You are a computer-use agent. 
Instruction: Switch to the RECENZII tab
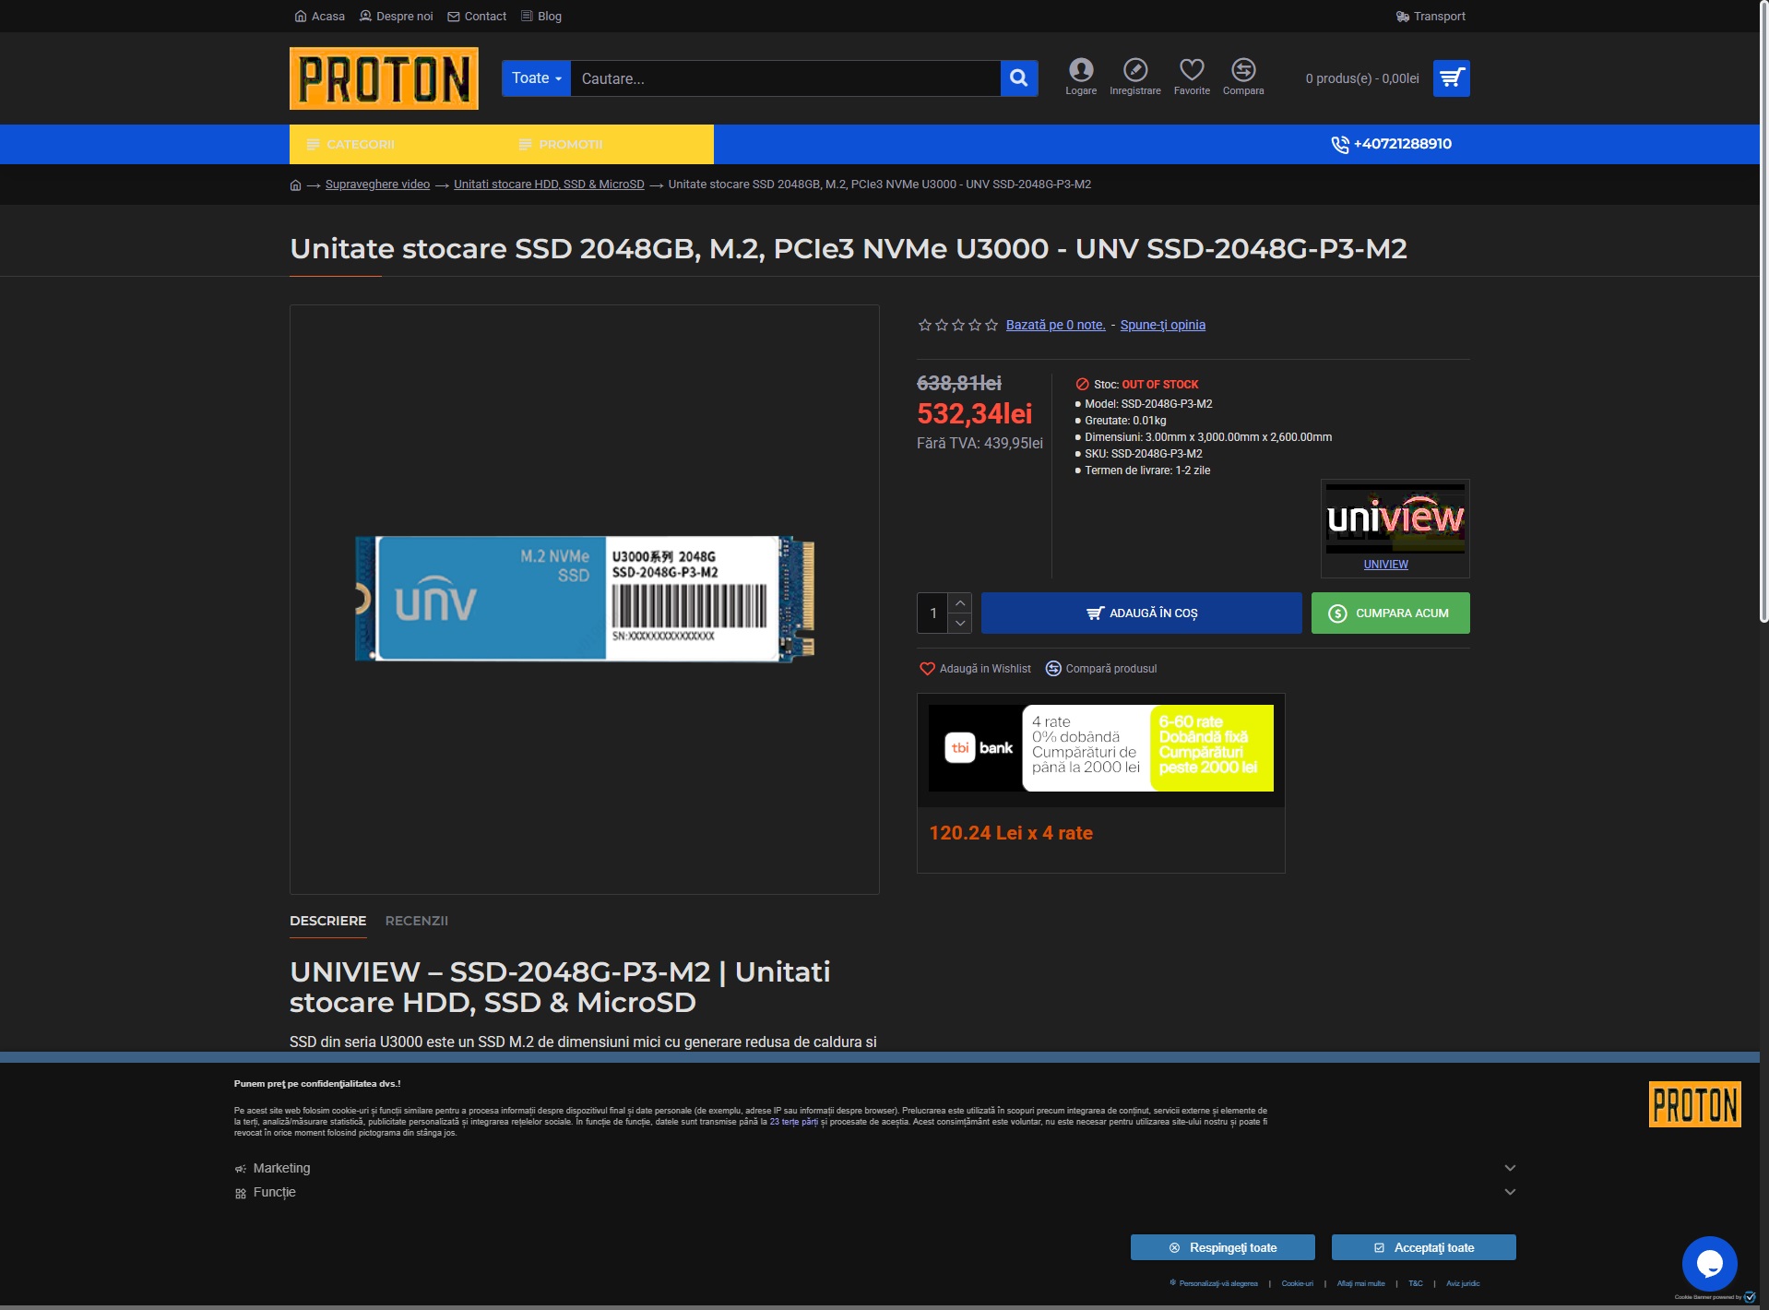coord(417,921)
